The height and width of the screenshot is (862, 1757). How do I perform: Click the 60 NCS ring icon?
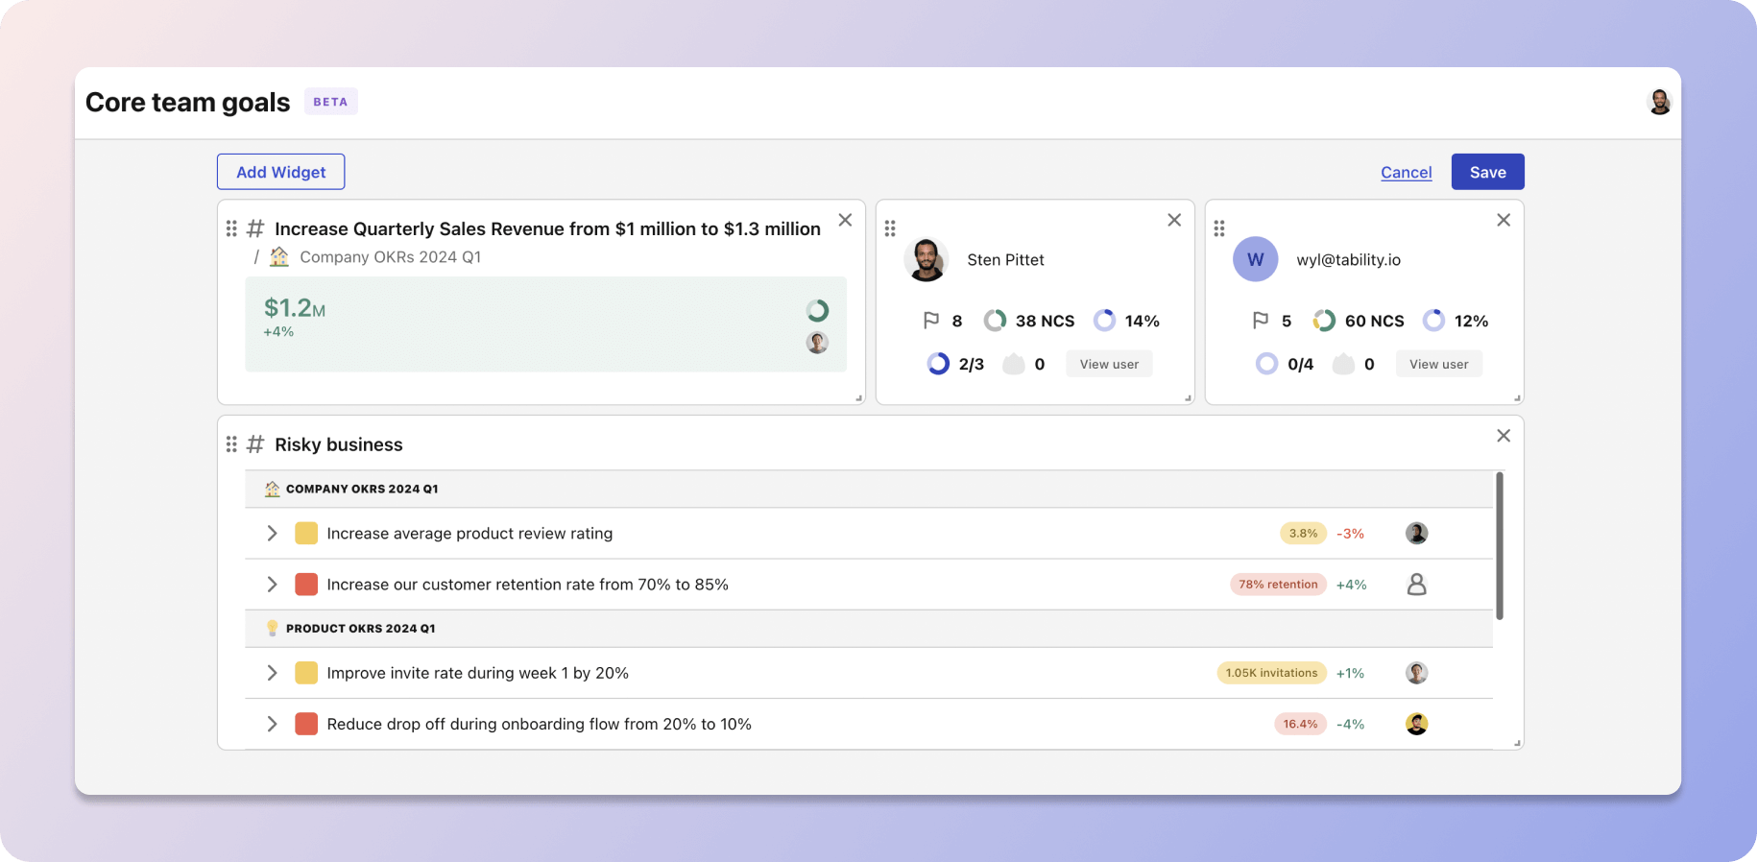(x=1324, y=321)
